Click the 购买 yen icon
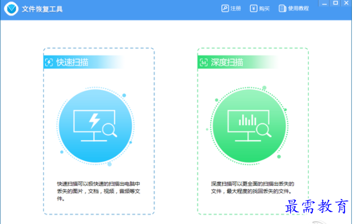 click(x=254, y=8)
